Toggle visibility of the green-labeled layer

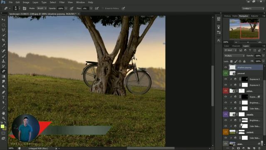[x=226, y=73]
